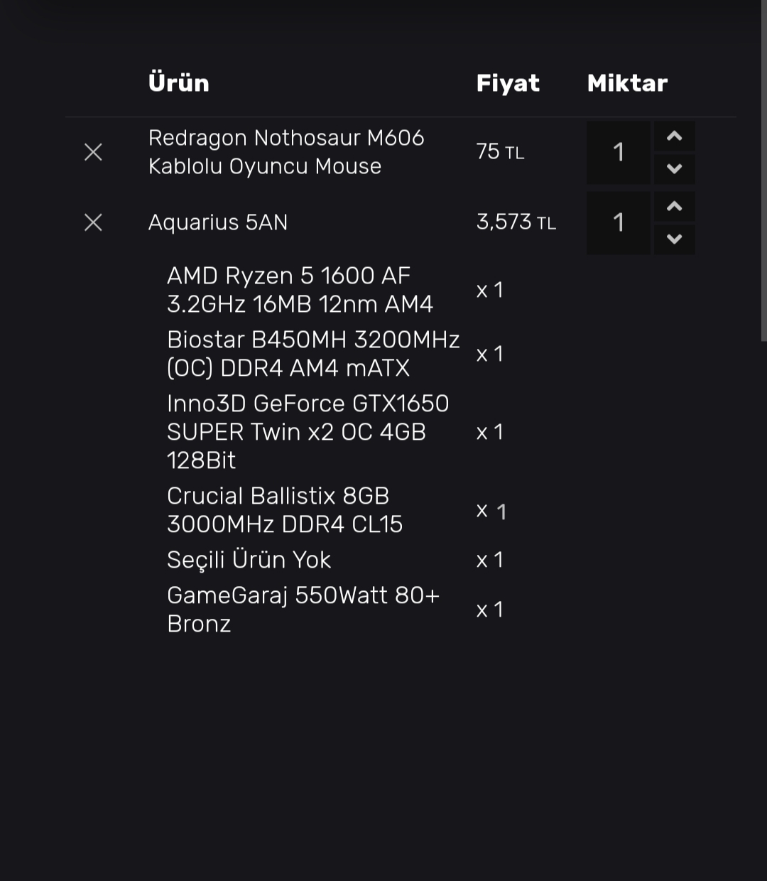Viewport: 767px width, 881px height.
Task: Click the Ürün column header
Action: point(179,83)
